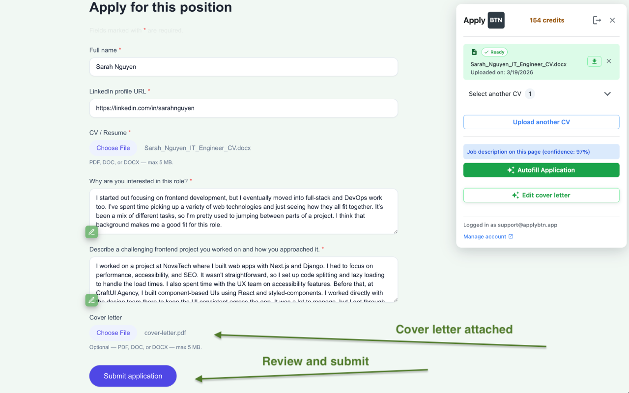
Task: Click the 154 credits counter
Action: (547, 20)
